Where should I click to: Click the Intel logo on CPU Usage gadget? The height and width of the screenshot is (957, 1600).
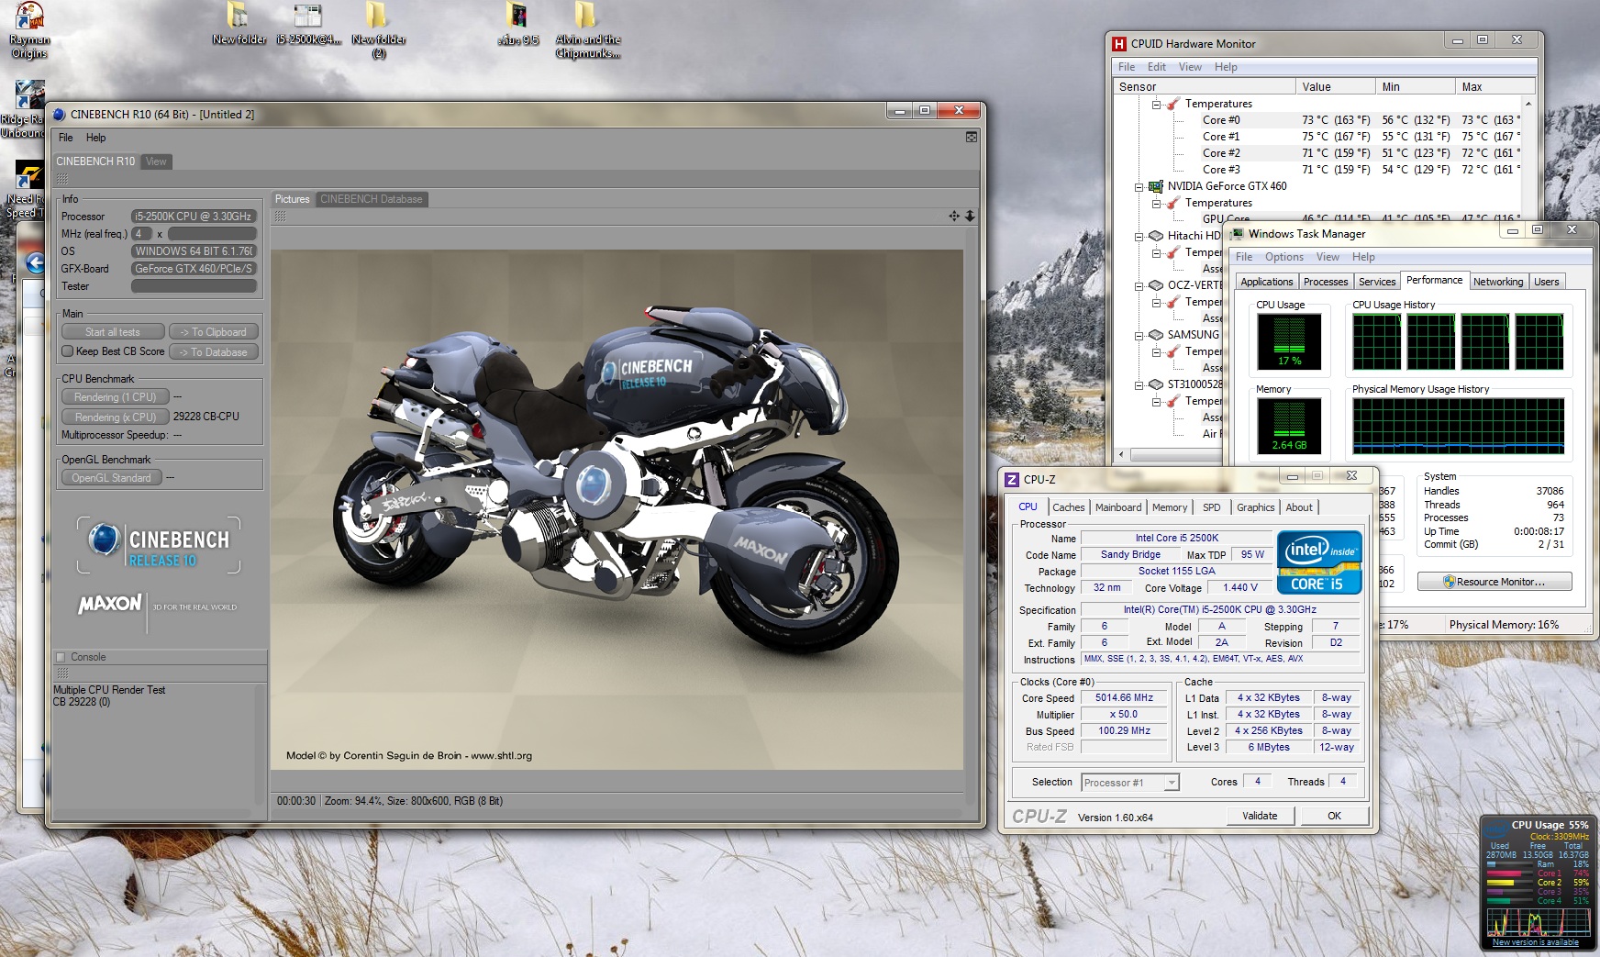[1495, 830]
